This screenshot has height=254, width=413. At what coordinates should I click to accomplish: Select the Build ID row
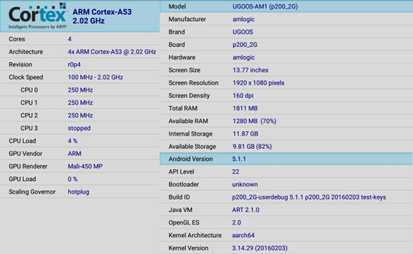pos(287,197)
